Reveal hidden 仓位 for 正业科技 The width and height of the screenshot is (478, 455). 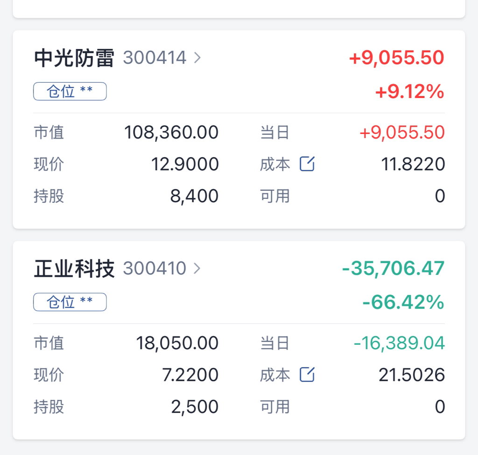point(70,302)
